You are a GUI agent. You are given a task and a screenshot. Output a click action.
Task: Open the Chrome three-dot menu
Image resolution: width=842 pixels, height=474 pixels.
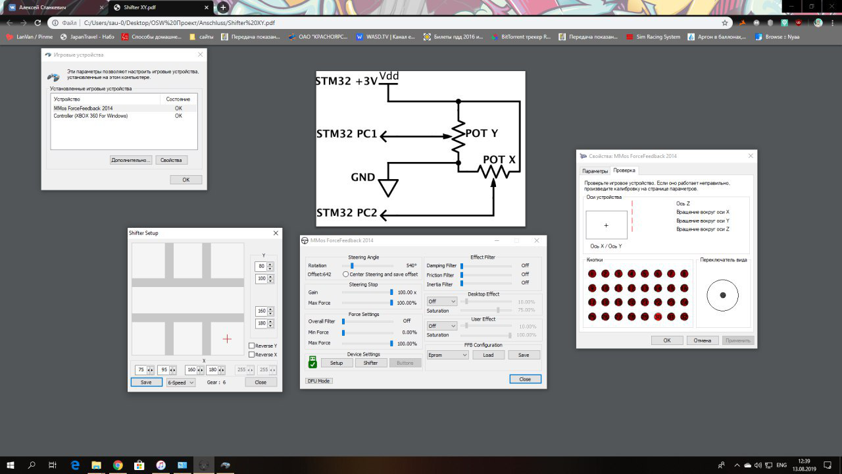click(x=833, y=22)
